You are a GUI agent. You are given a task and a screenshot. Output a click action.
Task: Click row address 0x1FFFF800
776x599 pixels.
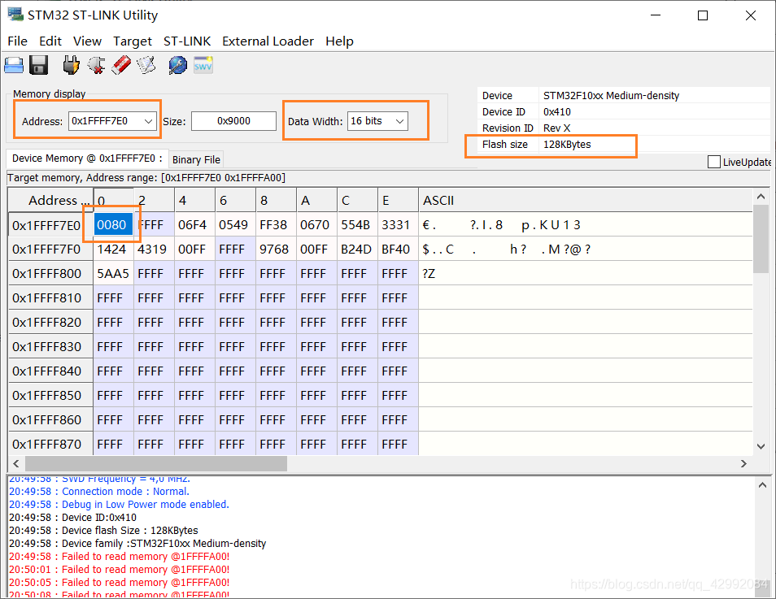pyautogui.click(x=50, y=274)
